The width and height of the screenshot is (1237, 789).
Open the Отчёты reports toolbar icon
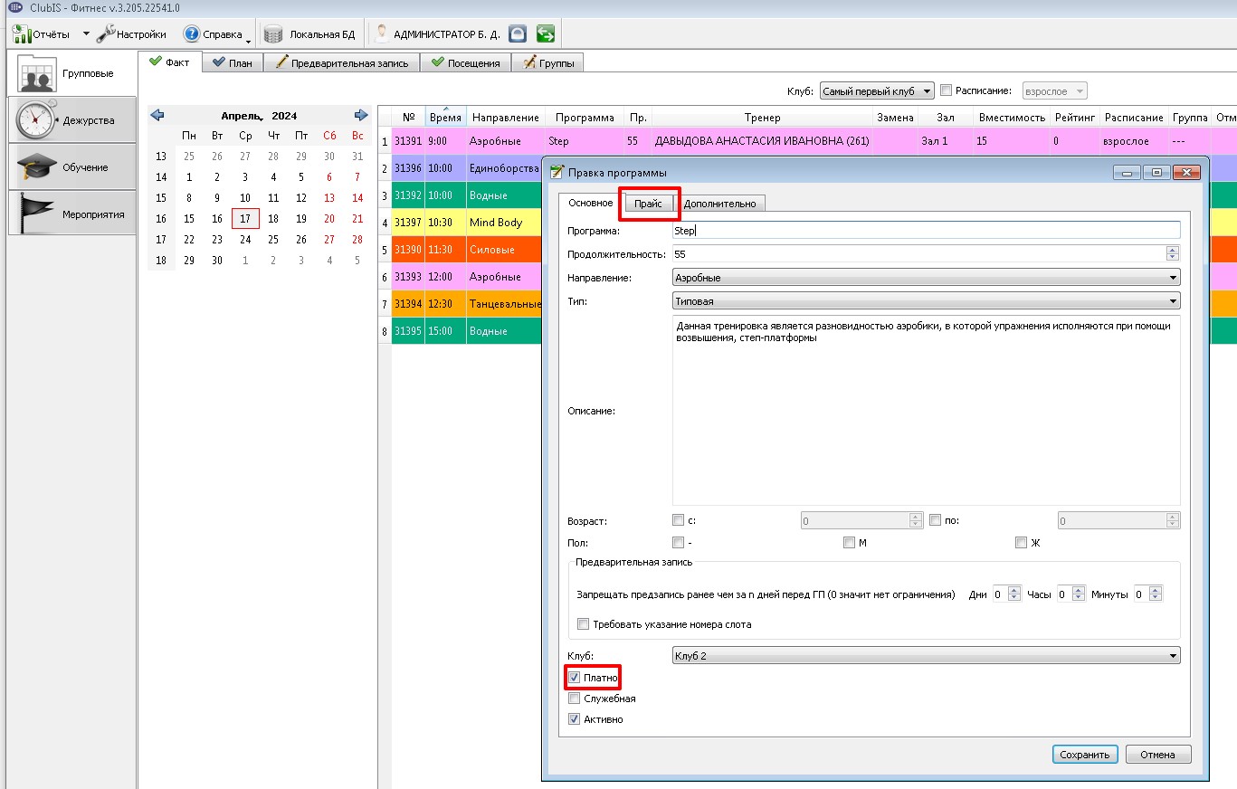point(22,34)
